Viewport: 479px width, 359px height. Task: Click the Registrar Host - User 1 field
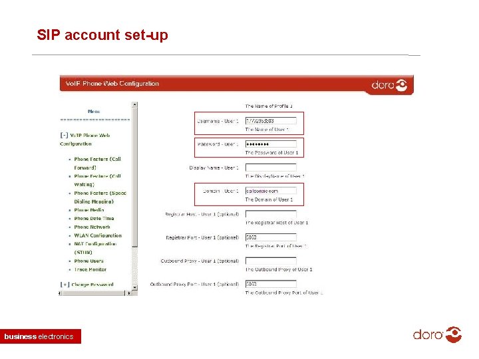(x=271, y=214)
